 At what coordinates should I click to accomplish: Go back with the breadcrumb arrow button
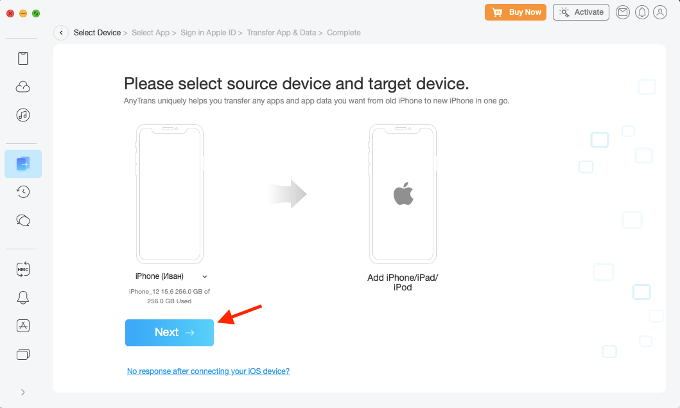pyautogui.click(x=61, y=33)
